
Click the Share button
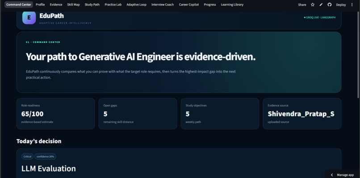pos(302,4)
